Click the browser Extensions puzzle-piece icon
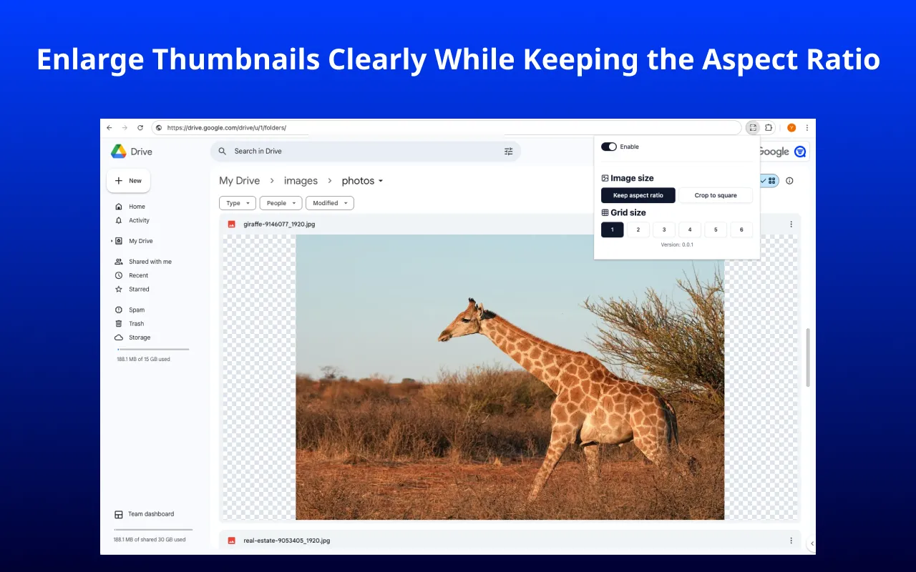Screen dimensions: 916x572 tap(768, 127)
